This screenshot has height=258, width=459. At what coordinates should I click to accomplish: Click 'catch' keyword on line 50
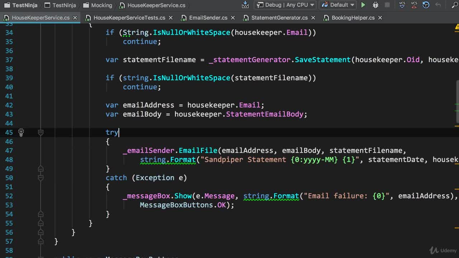(116, 178)
